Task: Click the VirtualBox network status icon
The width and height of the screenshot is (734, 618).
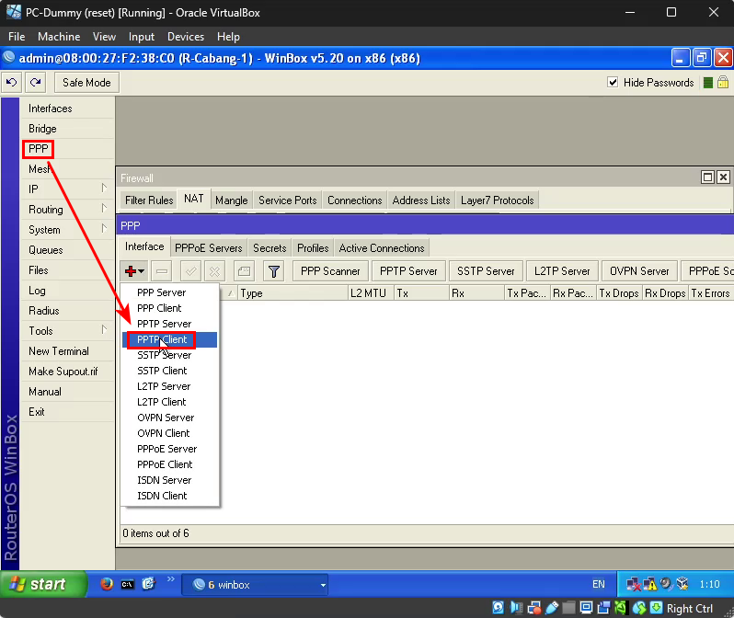Action: pos(534,608)
